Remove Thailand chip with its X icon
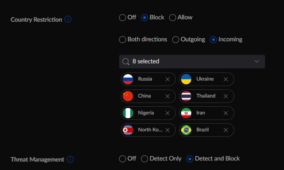 226,96
